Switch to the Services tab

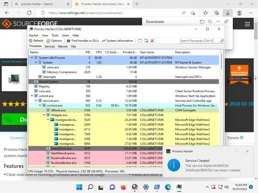[50, 46]
